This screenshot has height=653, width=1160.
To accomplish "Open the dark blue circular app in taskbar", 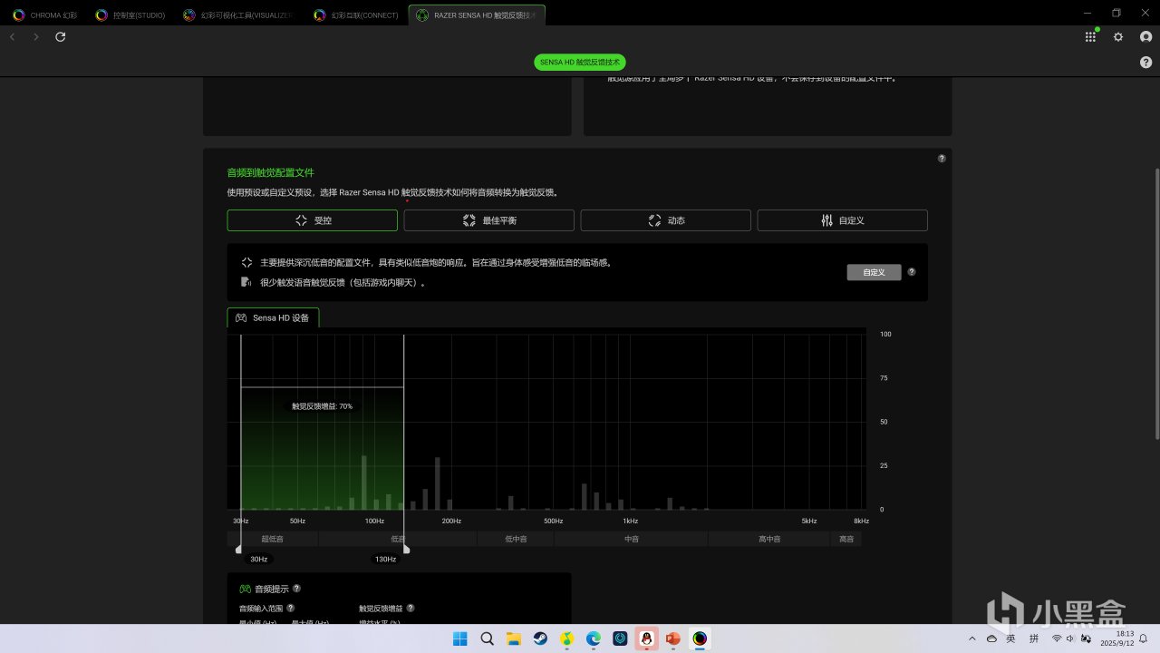I will (x=620, y=638).
